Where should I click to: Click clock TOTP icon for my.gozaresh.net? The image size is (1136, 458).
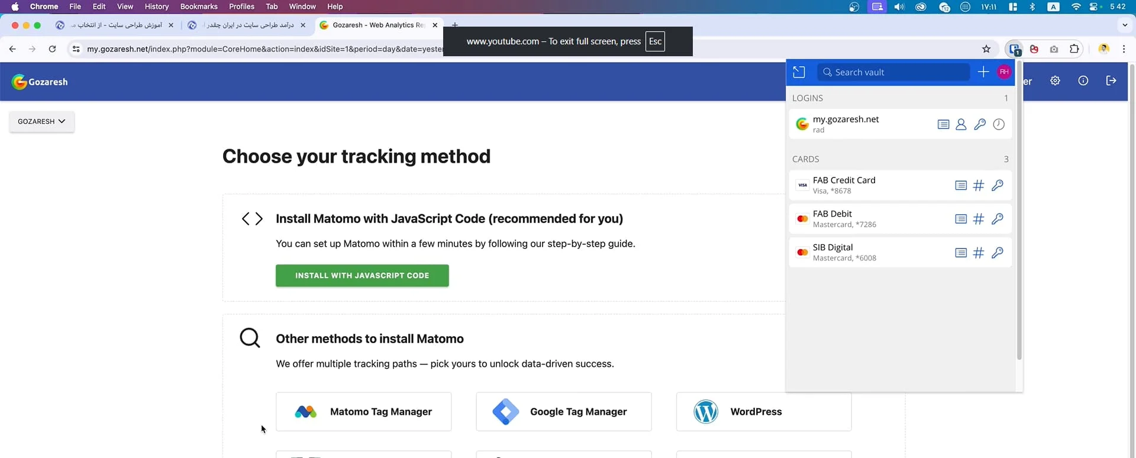[999, 124]
